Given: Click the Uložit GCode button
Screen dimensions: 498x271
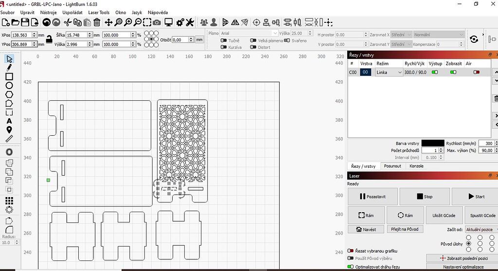Looking at the screenshot, I should [x=444, y=216].
